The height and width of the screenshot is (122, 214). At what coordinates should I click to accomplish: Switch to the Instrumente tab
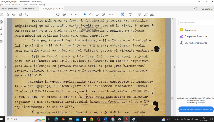28,9
